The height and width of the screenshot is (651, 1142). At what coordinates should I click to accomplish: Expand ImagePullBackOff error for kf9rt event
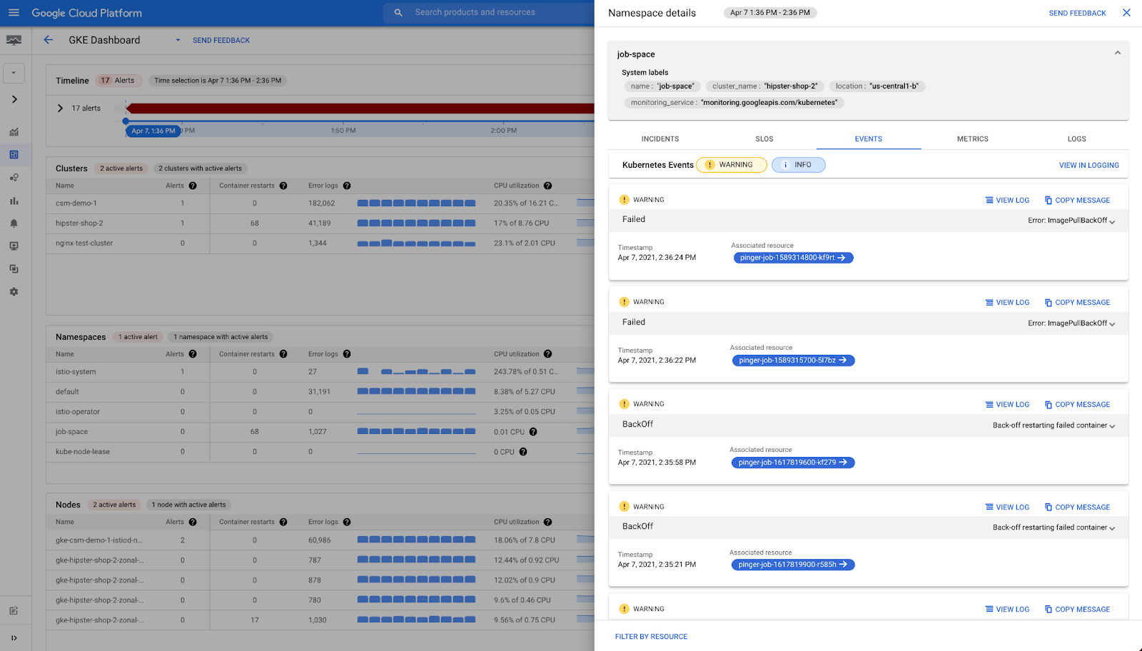1112,221
